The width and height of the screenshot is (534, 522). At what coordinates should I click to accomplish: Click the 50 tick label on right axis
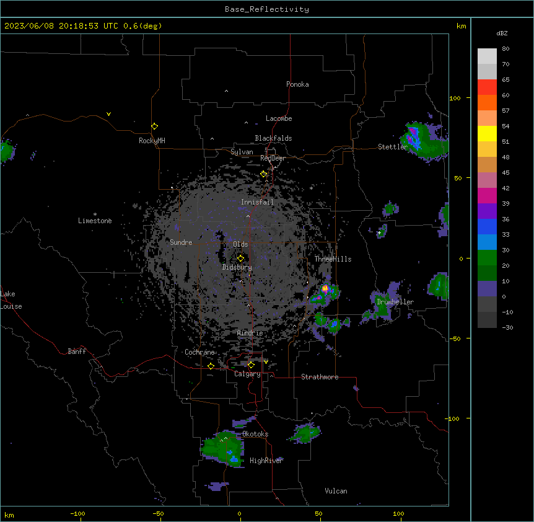tap(458, 178)
